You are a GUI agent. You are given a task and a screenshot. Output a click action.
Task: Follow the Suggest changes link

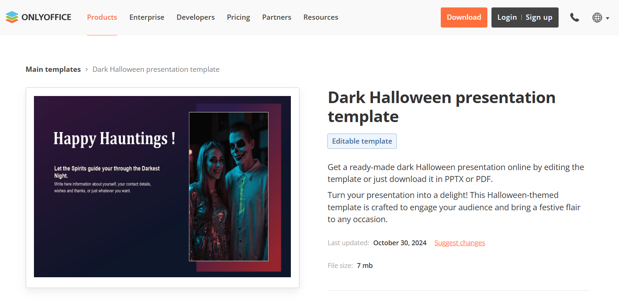[459, 243]
